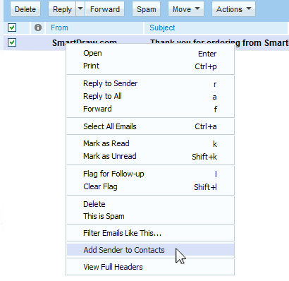Choose Delete in the context menu
Viewport: 289px width, 281px height.
point(150,204)
